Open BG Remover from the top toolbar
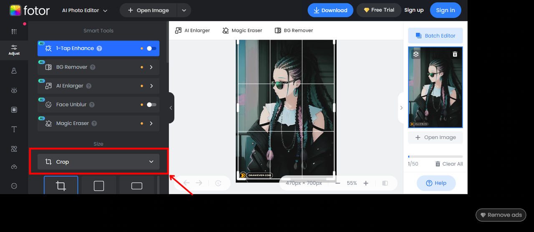This screenshot has width=534, height=232. [x=294, y=30]
